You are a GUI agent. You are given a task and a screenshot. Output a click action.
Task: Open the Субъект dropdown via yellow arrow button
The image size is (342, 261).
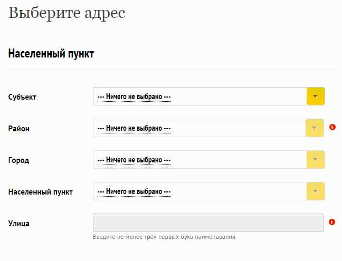[316, 96]
